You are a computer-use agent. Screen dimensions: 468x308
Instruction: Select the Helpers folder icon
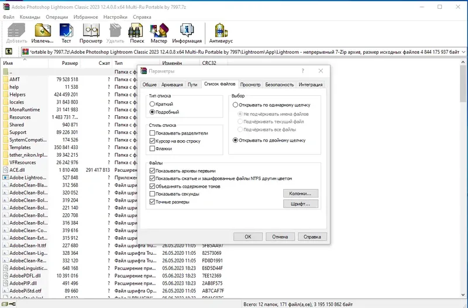[5, 95]
